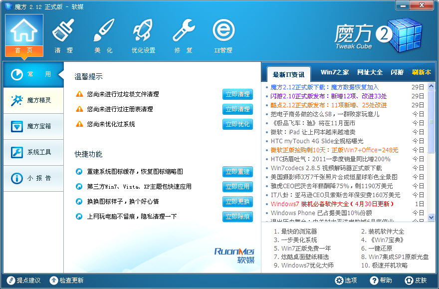
Task: Click news list scroll up arrow
Action: click(x=431, y=86)
